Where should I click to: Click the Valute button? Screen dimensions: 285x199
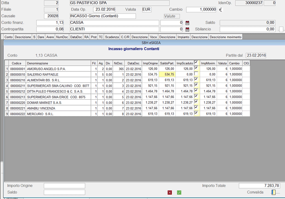(x=172, y=16)
